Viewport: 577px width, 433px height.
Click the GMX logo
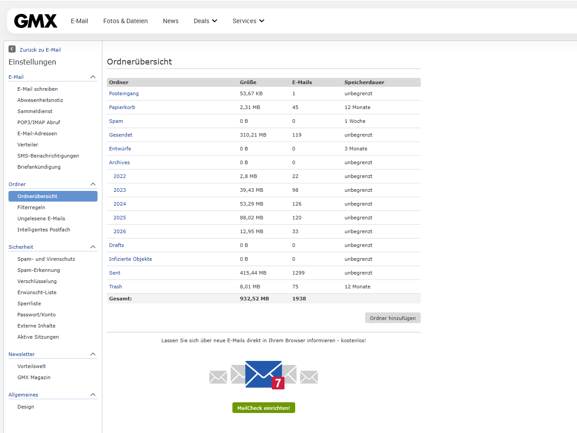click(x=36, y=21)
